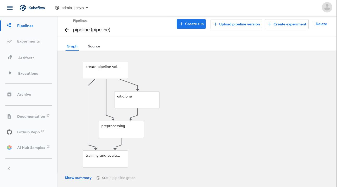Click the Pipelines sidebar icon
Viewport: 337px width, 187px height.
(x=9, y=26)
